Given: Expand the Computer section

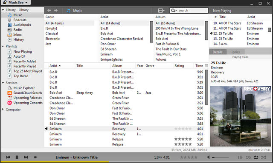Looking at the screenshot, I should coord(3,110).
